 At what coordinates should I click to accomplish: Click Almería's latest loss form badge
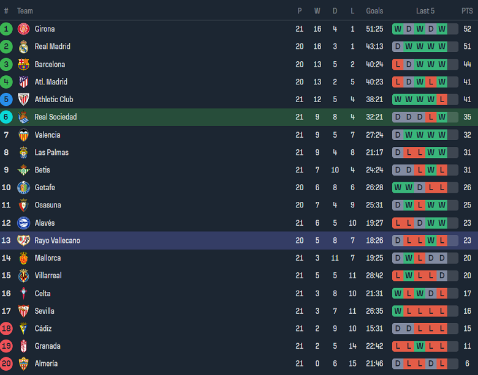coord(452,363)
